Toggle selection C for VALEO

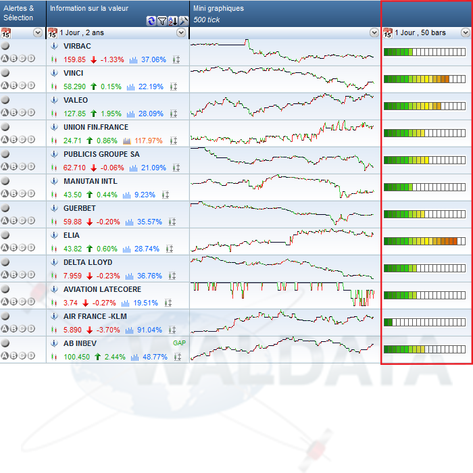tap(22, 112)
